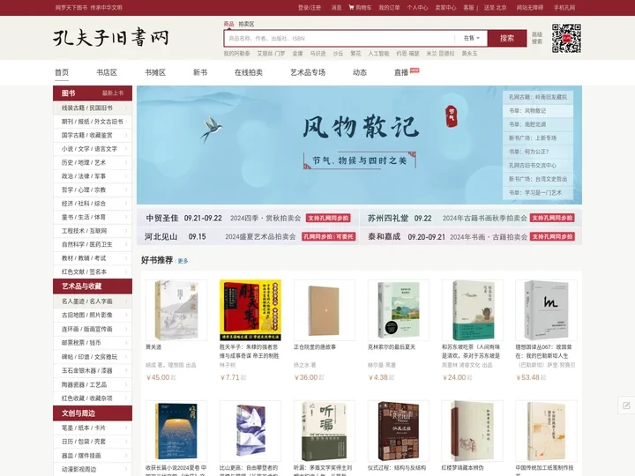Open the 艺术品专场 tab
Screen dimensions: 635x476
point(308,72)
